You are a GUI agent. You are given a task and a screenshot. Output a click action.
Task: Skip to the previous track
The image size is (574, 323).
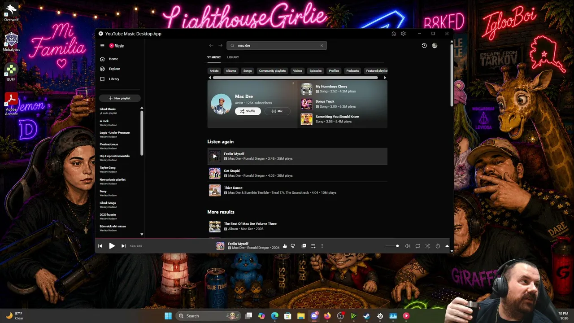pos(100,246)
